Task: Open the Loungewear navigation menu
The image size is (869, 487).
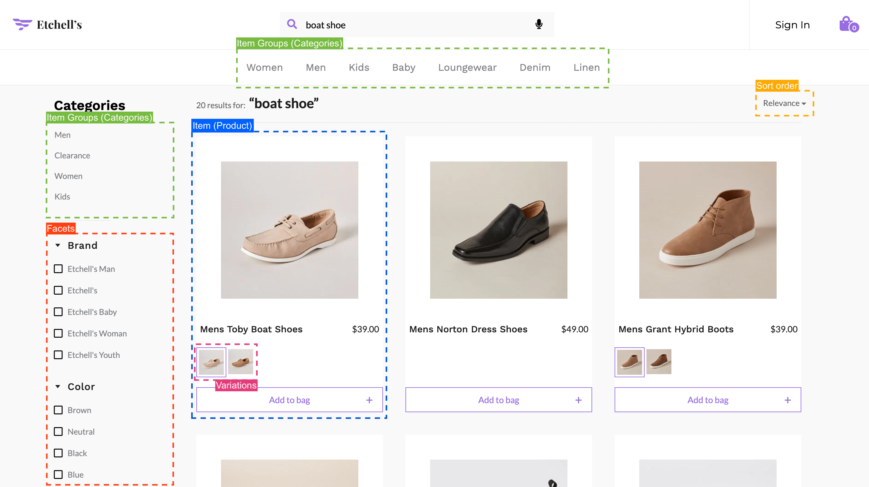Action: tap(467, 67)
